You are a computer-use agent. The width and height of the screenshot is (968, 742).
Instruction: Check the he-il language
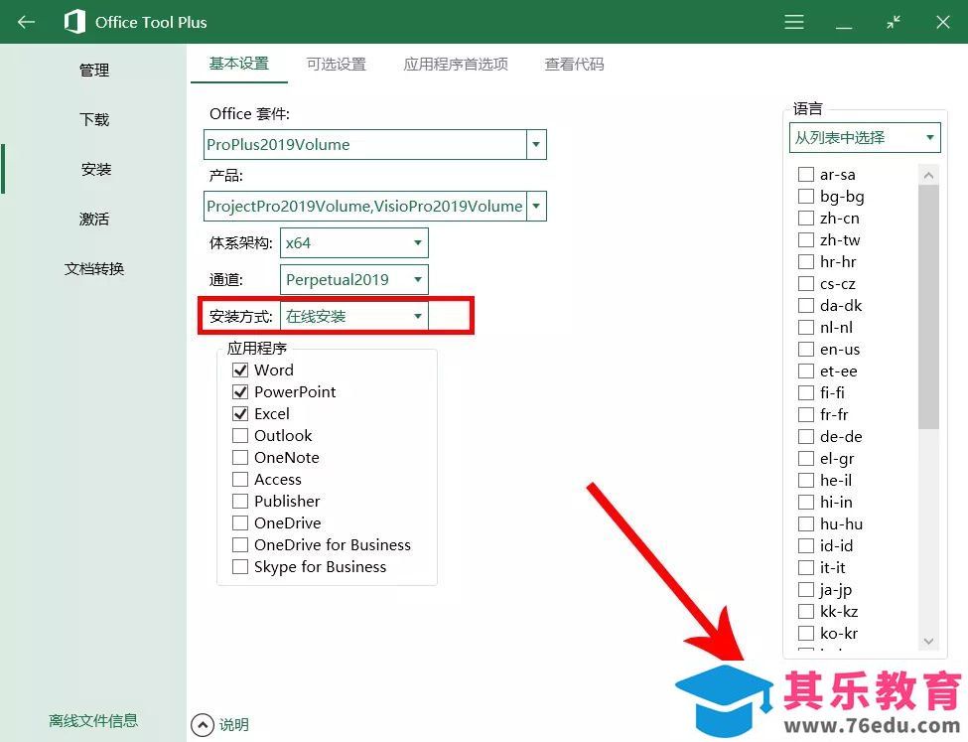[805, 480]
